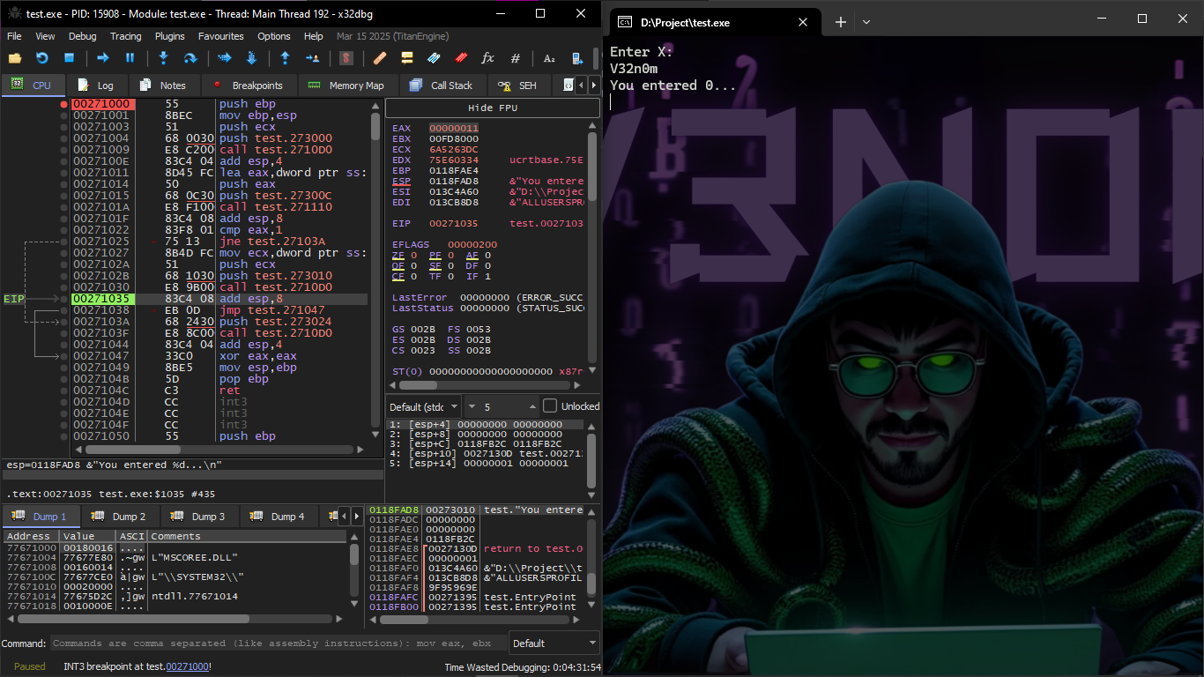Toggle breakpoint dot at address 00271000

(63, 104)
